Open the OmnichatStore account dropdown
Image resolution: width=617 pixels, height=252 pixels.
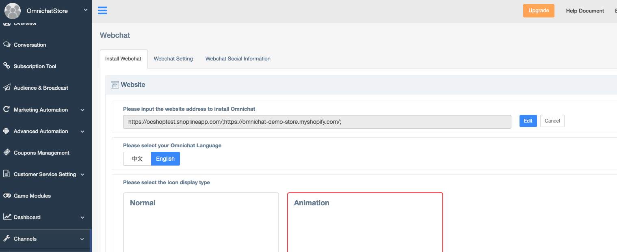coord(86,10)
